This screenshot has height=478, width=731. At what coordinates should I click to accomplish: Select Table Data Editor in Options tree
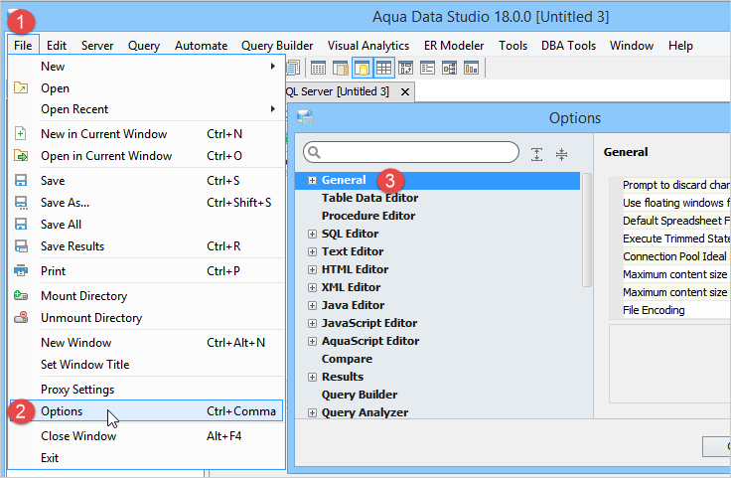coord(369,198)
